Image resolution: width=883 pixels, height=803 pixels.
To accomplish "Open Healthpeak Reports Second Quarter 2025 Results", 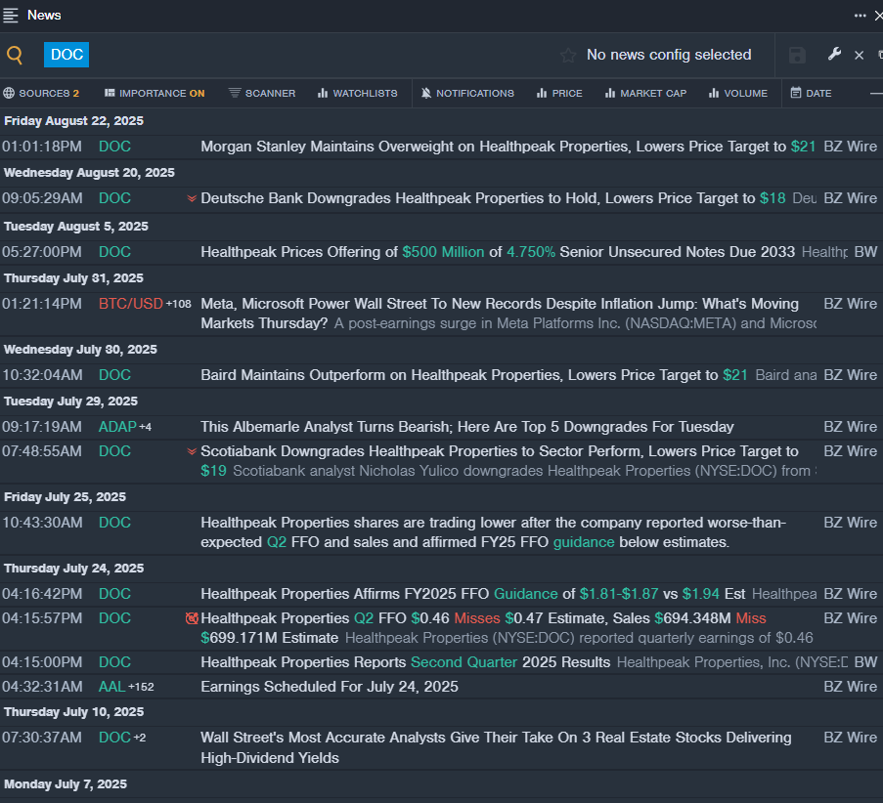I will 406,661.
